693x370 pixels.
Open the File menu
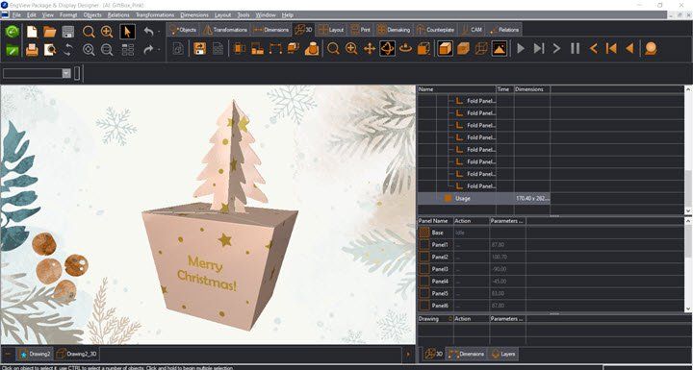coord(16,15)
